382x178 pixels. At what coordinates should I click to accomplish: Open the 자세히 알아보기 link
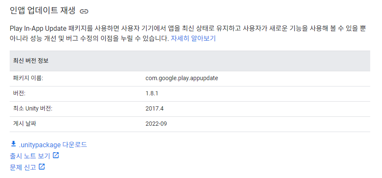(x=193, y=38)
